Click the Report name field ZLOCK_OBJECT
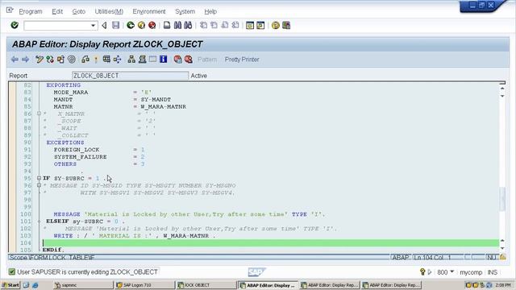 tap(130, 76)
